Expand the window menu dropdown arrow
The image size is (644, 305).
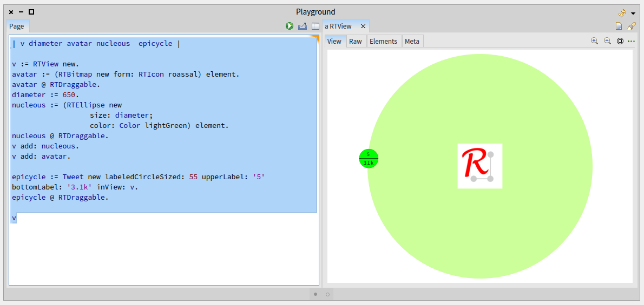[x=633, y=13]
